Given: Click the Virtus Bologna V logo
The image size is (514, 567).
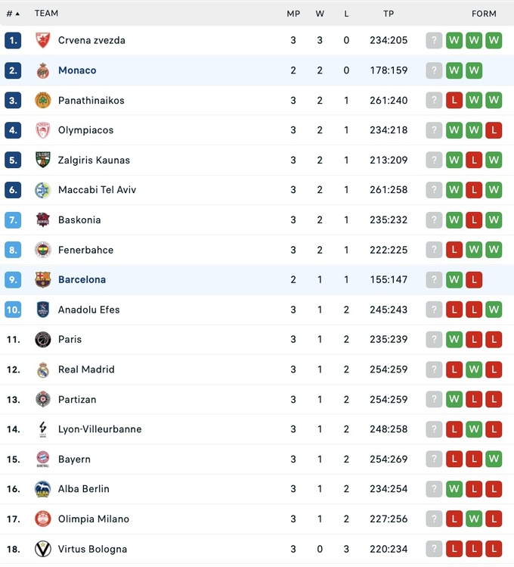Looking at the screenshot, I should 43,549.
